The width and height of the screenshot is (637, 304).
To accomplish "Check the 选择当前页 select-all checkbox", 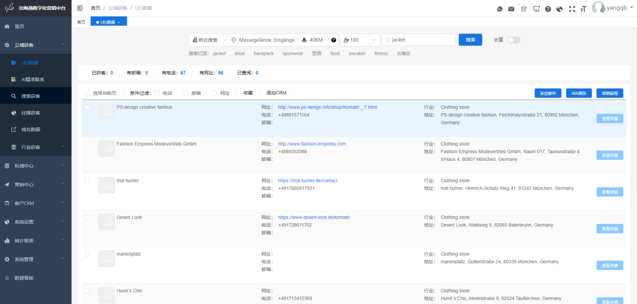I will click(87, 93).
